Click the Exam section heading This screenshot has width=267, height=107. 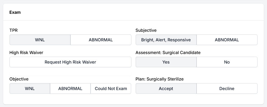point(15,12)
